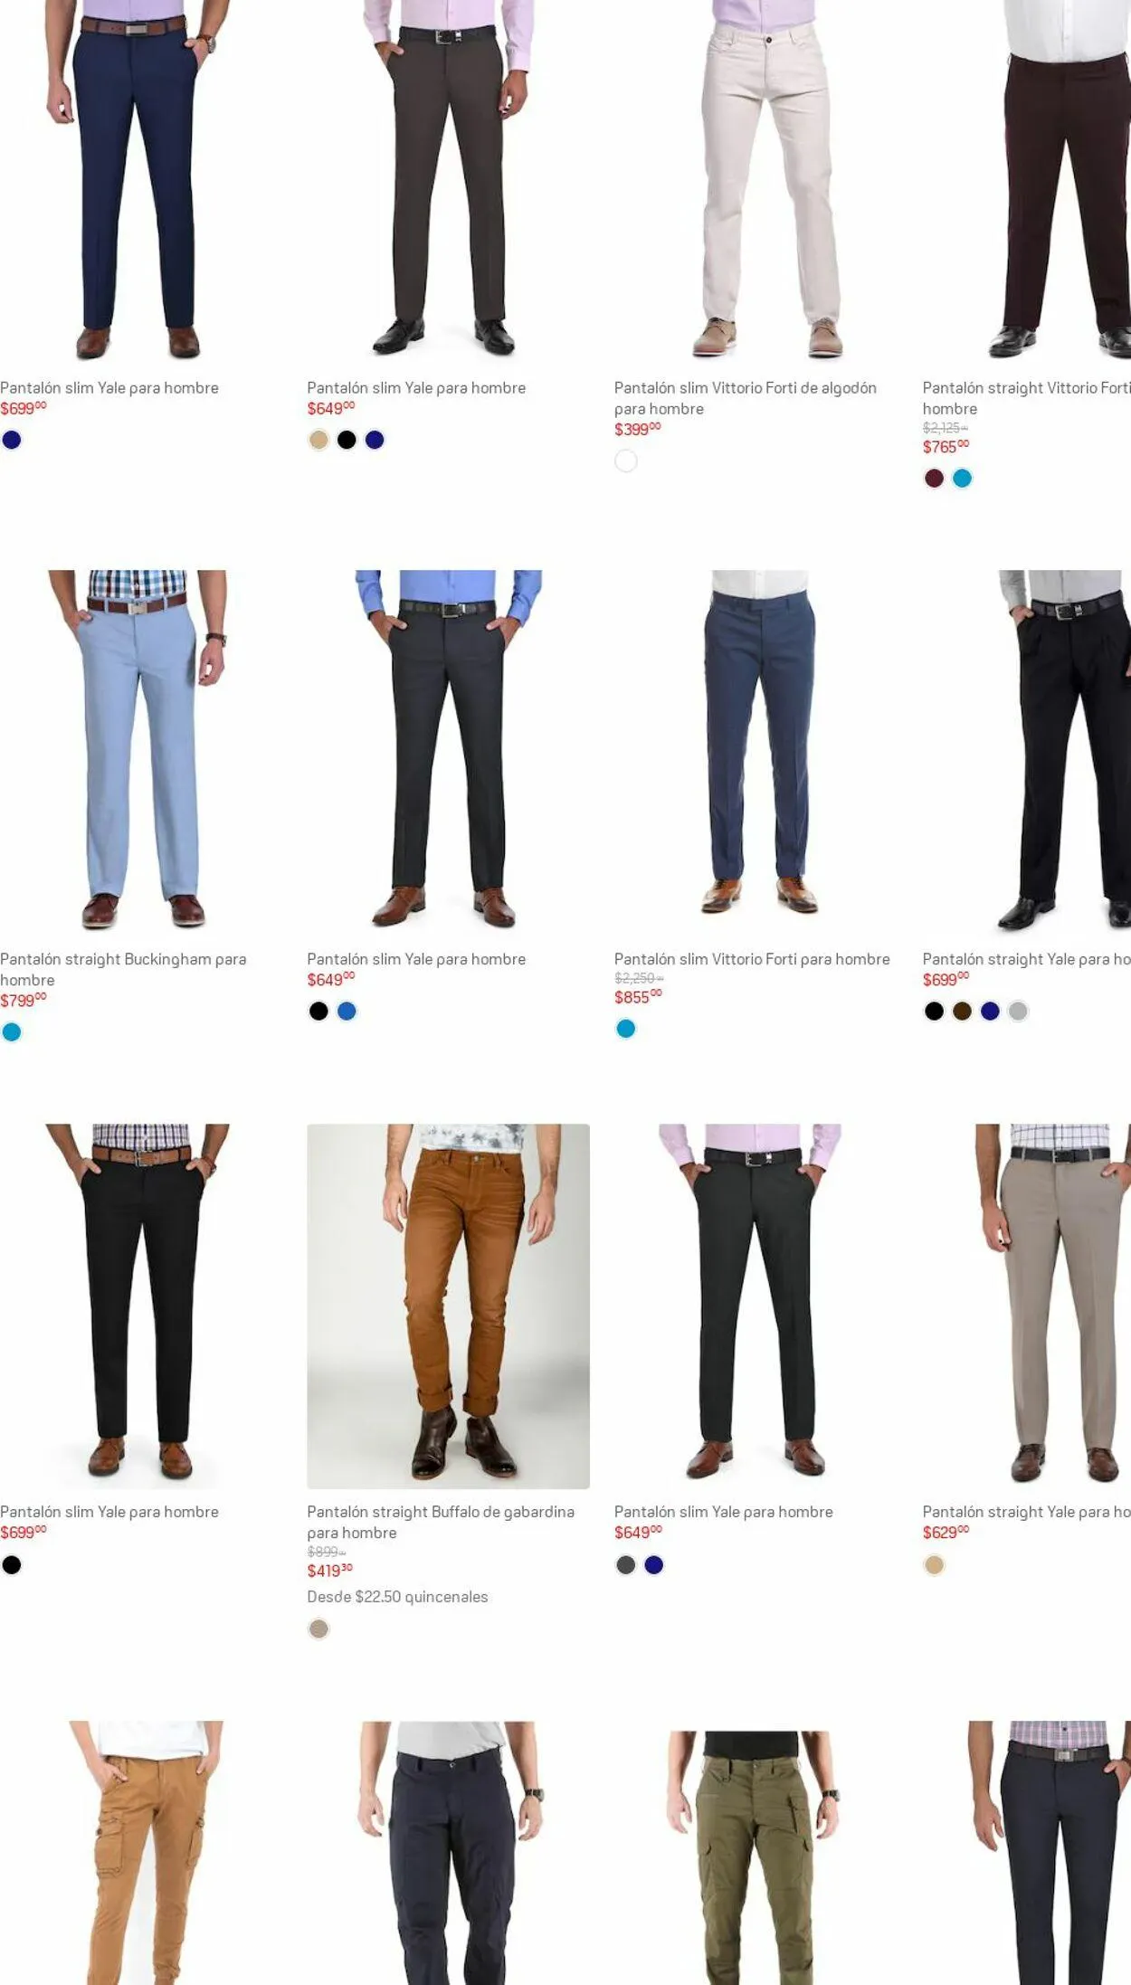
Task: Choose the gray swatch under $699 straight Yale pants
Action: click(1018, 1011)
